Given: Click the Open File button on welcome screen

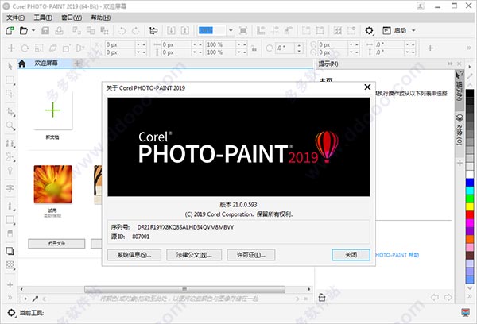Looking at the screenshot, I should coord(56,244).
